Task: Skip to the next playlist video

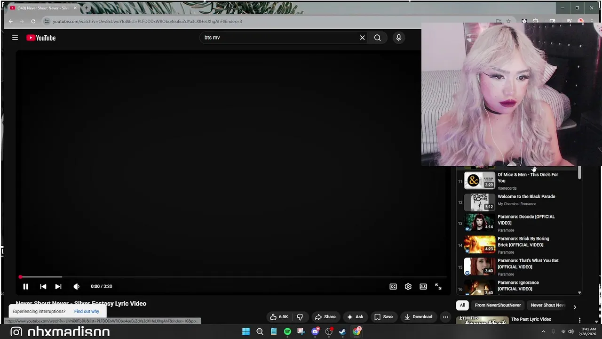Action: (58, 286)
